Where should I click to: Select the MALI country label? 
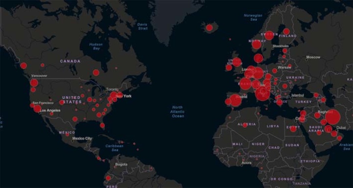237,144
